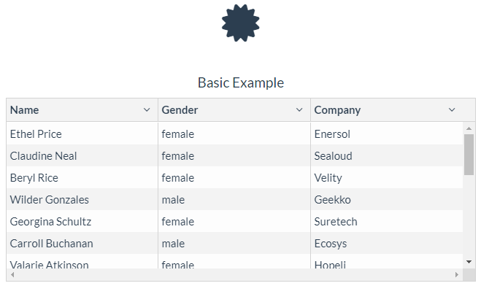Screen dimensions: 481x294
Task: Open the Name column dropdown menu
Action: point(147,110)
